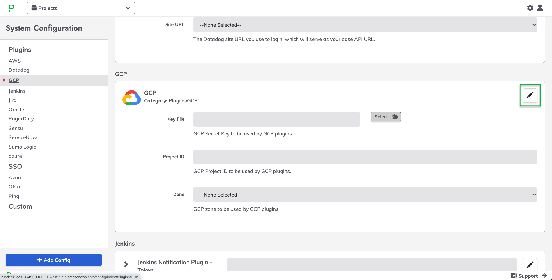Click the Support gear icon
552x280 pixels.
(544, 276)
